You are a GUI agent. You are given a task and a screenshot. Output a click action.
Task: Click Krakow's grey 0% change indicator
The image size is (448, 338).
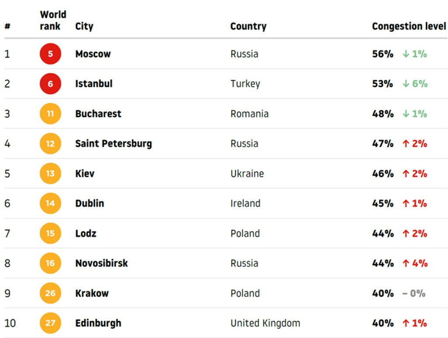[x=414, y=293]
